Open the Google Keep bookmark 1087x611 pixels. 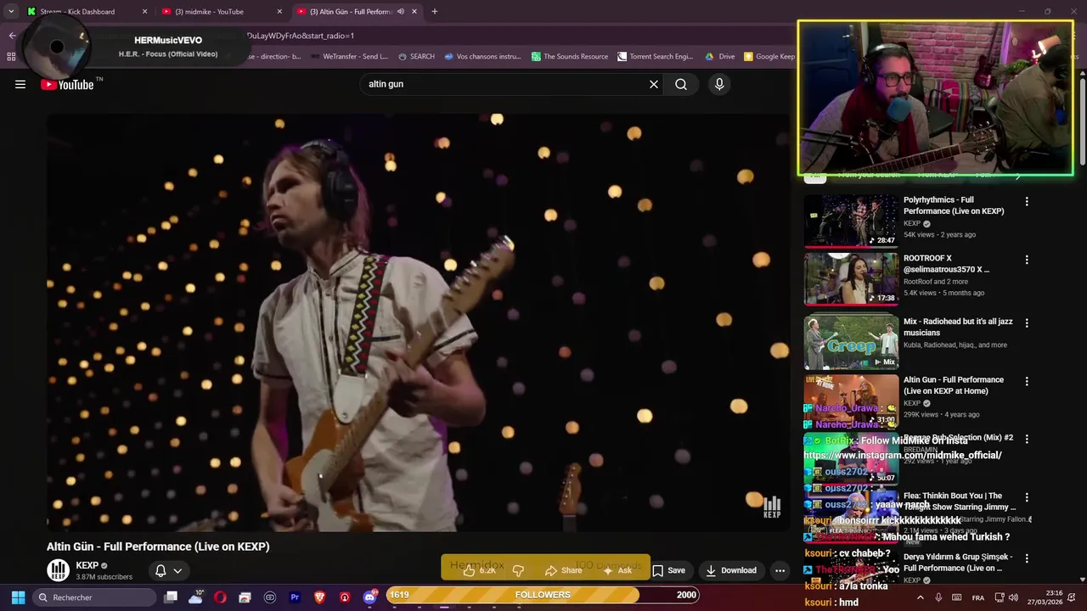coord(769,57)
